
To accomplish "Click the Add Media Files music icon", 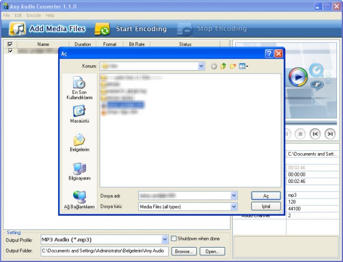I will pyautogui.click(x=17, y=29).
